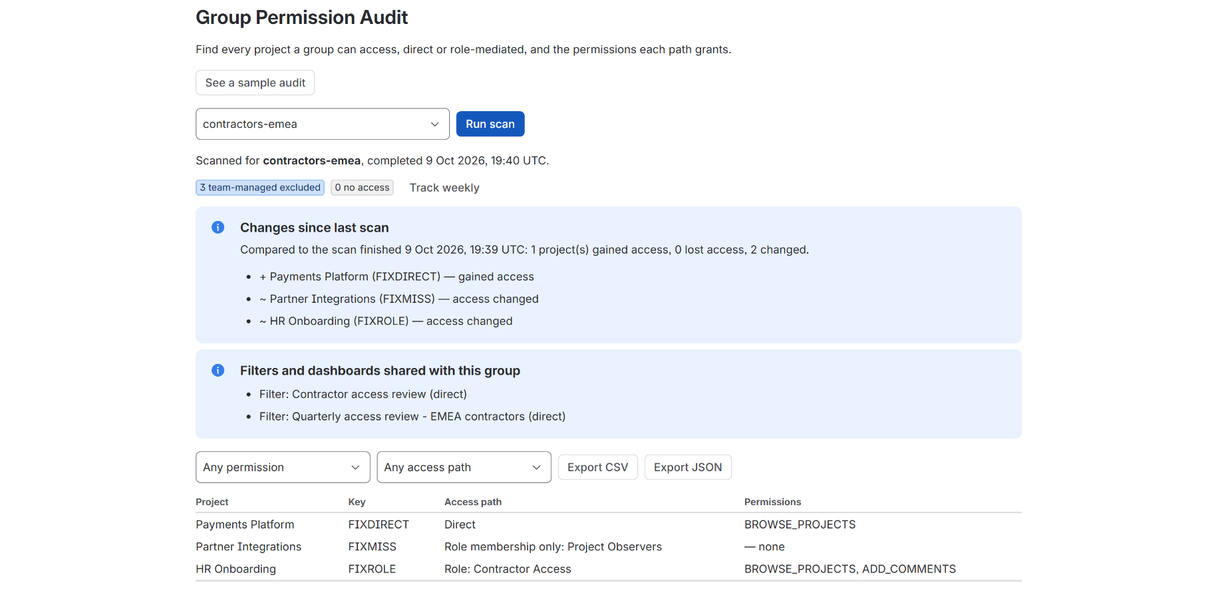
Task: Click the BROWSE_PROJECTS permission cell for Payments Platform
Action: point(800,524)
